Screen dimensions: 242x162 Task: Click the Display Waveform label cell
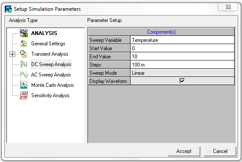[109, 81]
